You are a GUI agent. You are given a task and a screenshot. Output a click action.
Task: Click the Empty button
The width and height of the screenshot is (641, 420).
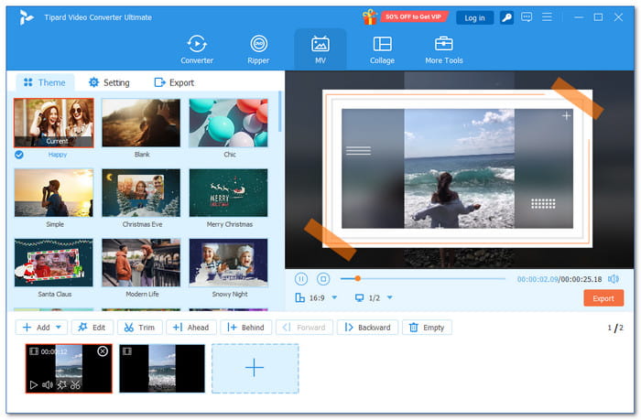point(427,328)
